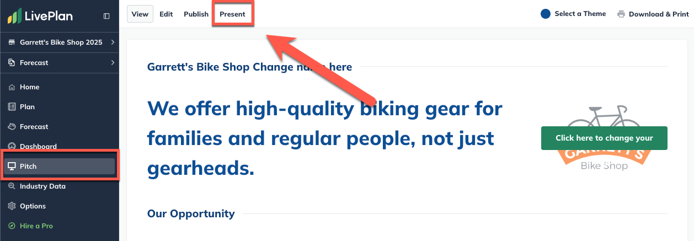Image resolution: width=694 pixels, height=241 pixels.
Task: Click the Forecast piggy bank icon
Action: click(12, 127)
